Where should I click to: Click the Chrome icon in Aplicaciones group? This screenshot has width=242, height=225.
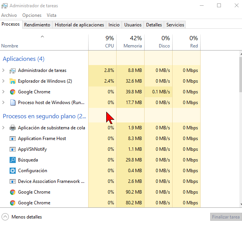13,92
